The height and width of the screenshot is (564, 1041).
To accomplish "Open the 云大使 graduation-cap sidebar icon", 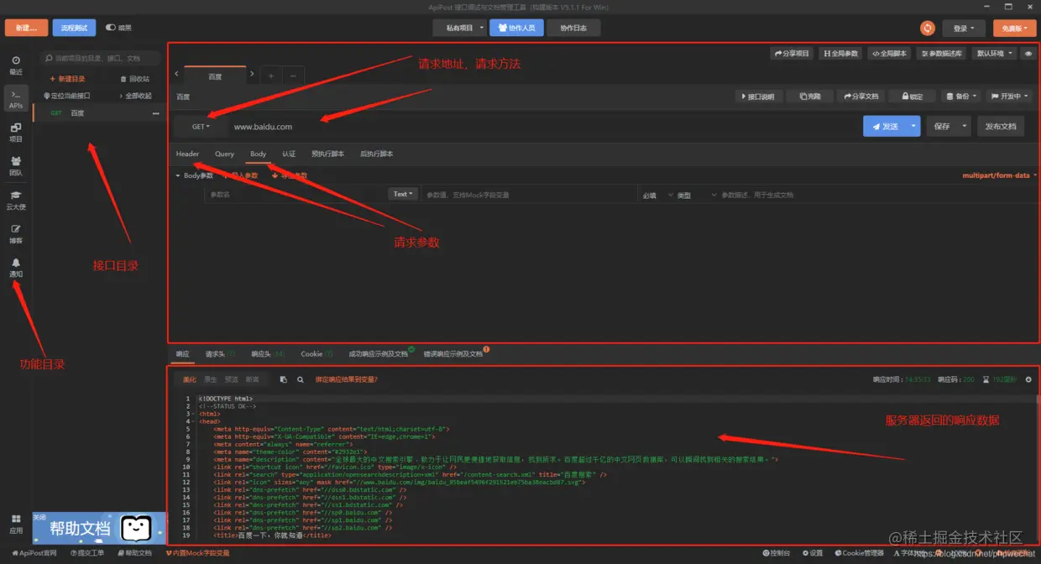I will pos(16,200).
